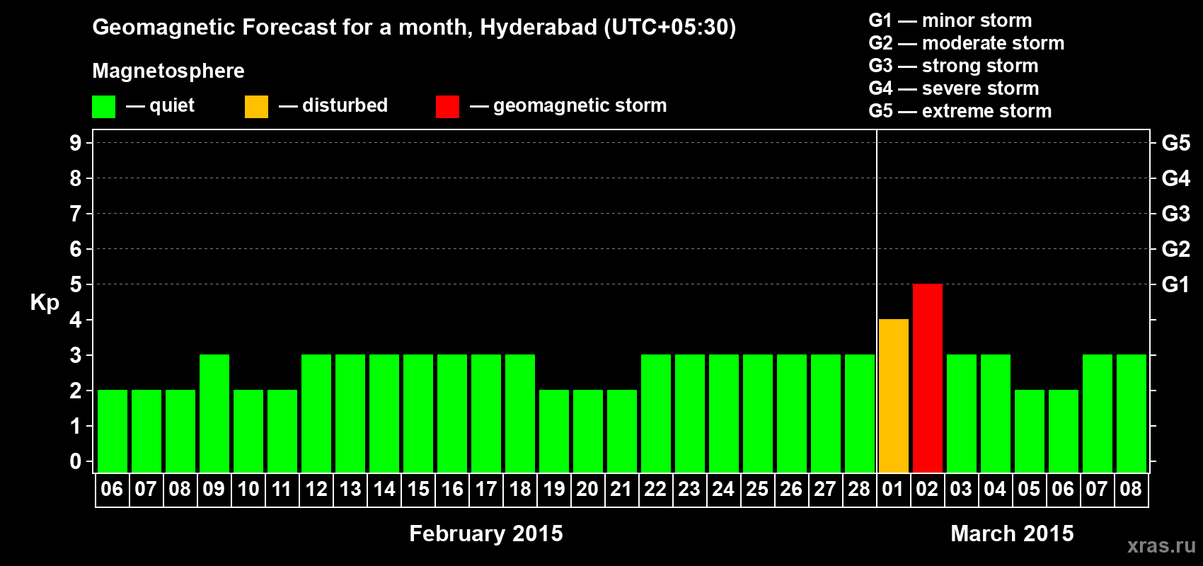Click 'G2 — moderate storm' legend line
1203x566 pixels.
click(967, 43)
